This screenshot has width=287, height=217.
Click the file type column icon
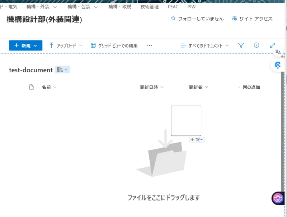32,87
